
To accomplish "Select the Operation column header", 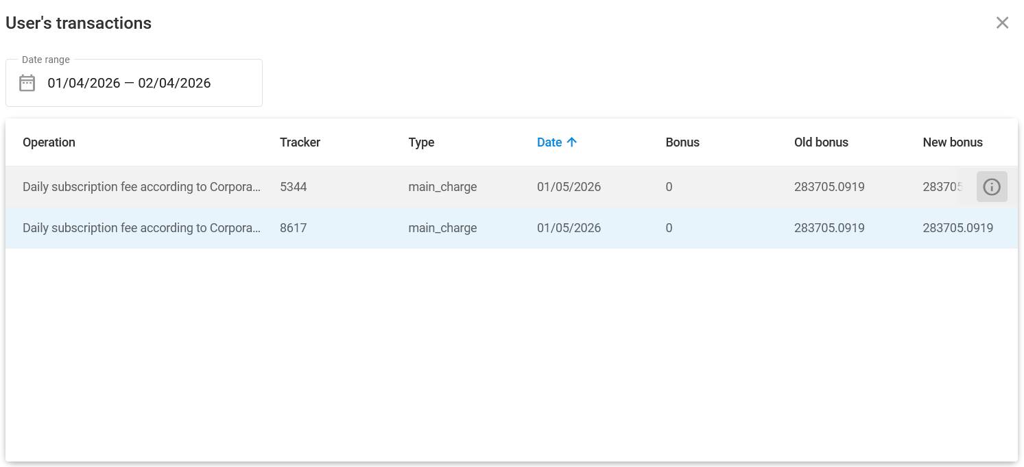I will tap(49, 142).
